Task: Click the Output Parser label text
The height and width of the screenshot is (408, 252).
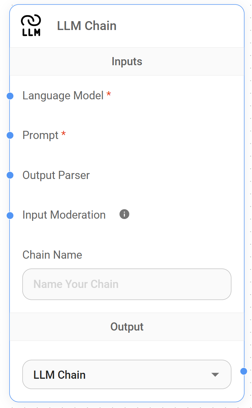Action: tap(56, 175)
